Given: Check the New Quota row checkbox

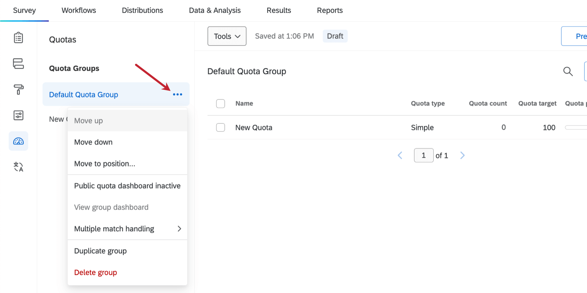Looking at the screenshot, I should point(221,128).
